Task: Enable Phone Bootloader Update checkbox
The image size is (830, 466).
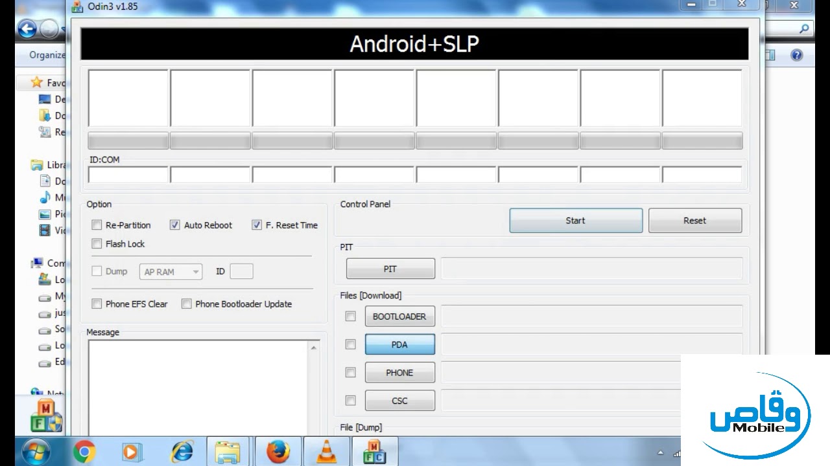Action: 187,304
